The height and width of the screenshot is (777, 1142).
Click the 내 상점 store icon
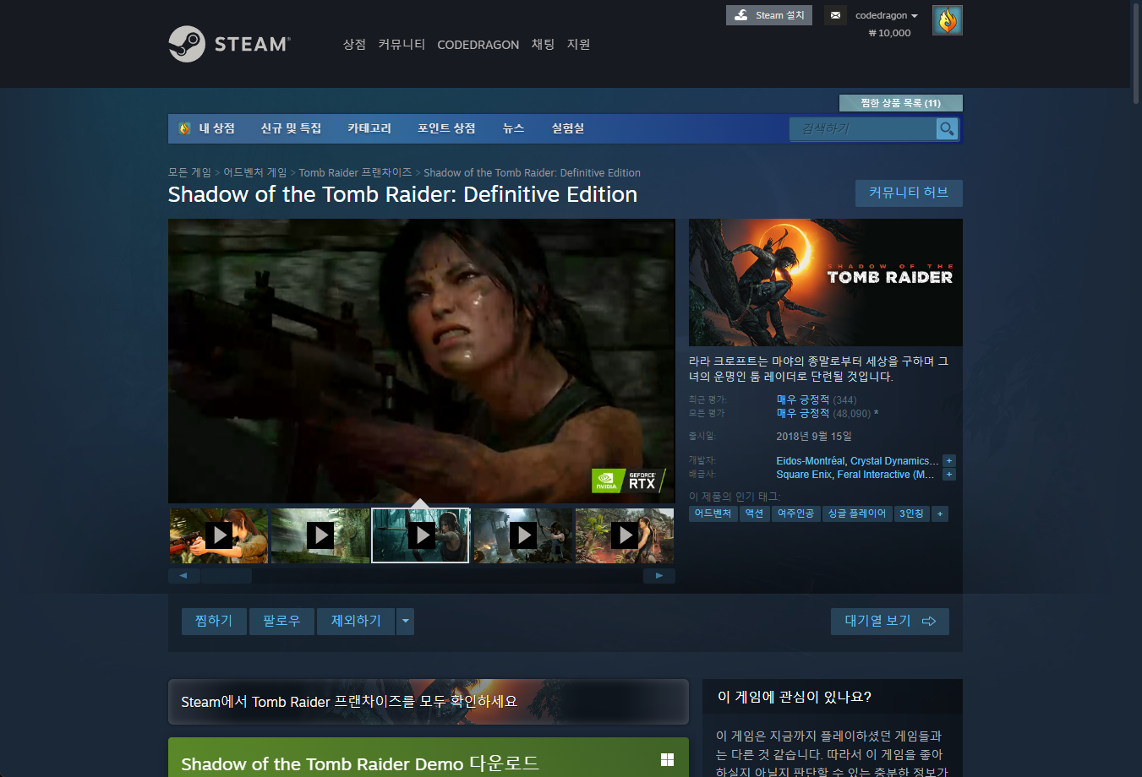[185, 128]
